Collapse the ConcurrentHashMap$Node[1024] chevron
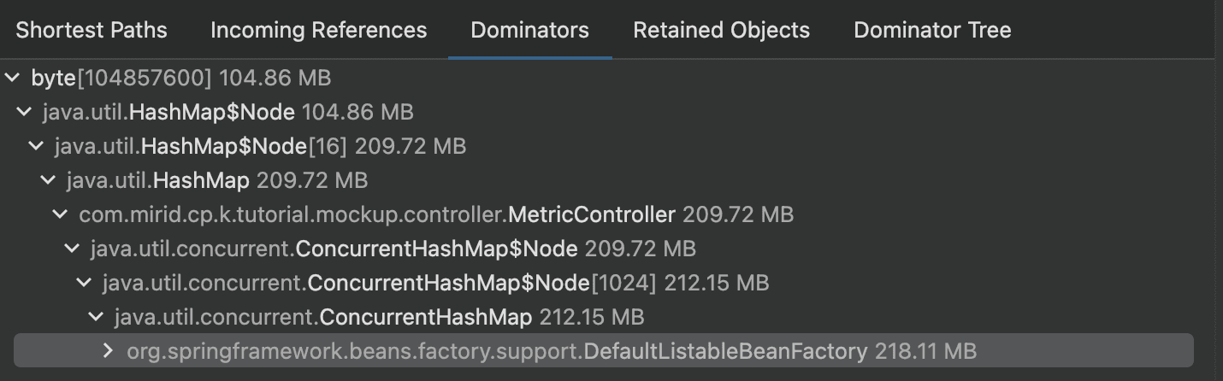1223x381 pixels. 85,283
